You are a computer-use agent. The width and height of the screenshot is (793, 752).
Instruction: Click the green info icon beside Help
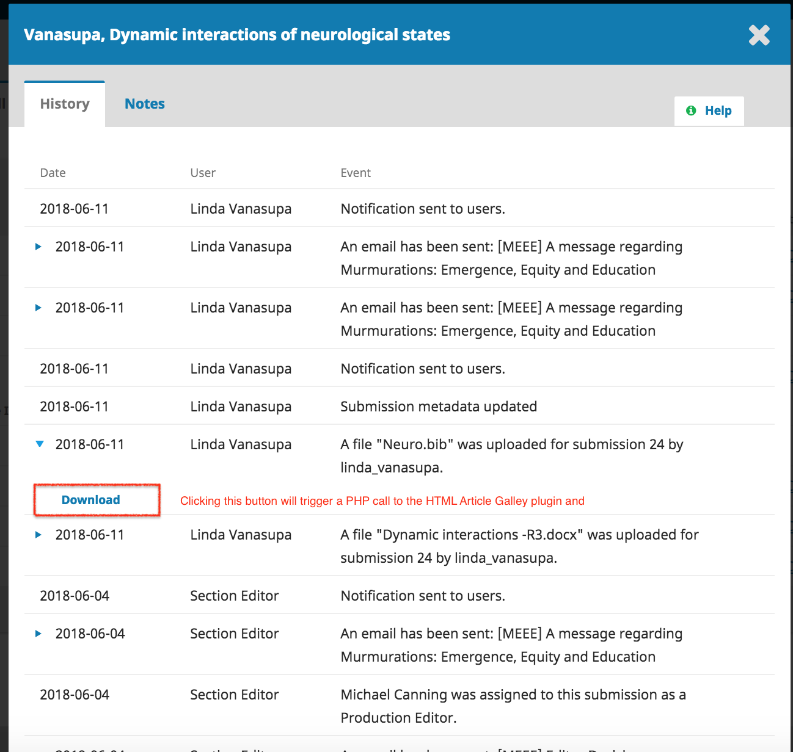[x=691, y=110]
